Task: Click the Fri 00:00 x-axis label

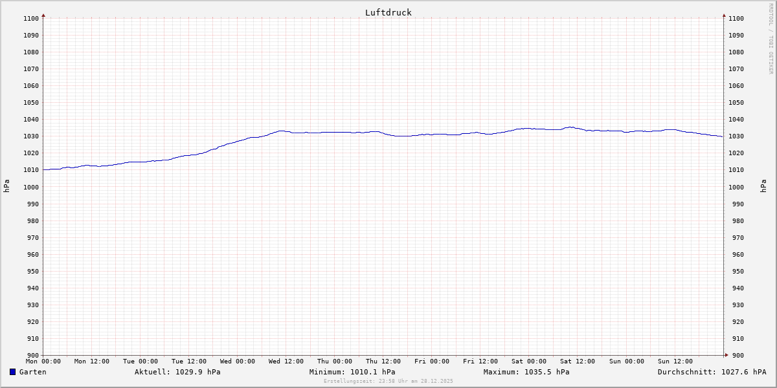Action: tap(432, 361)
